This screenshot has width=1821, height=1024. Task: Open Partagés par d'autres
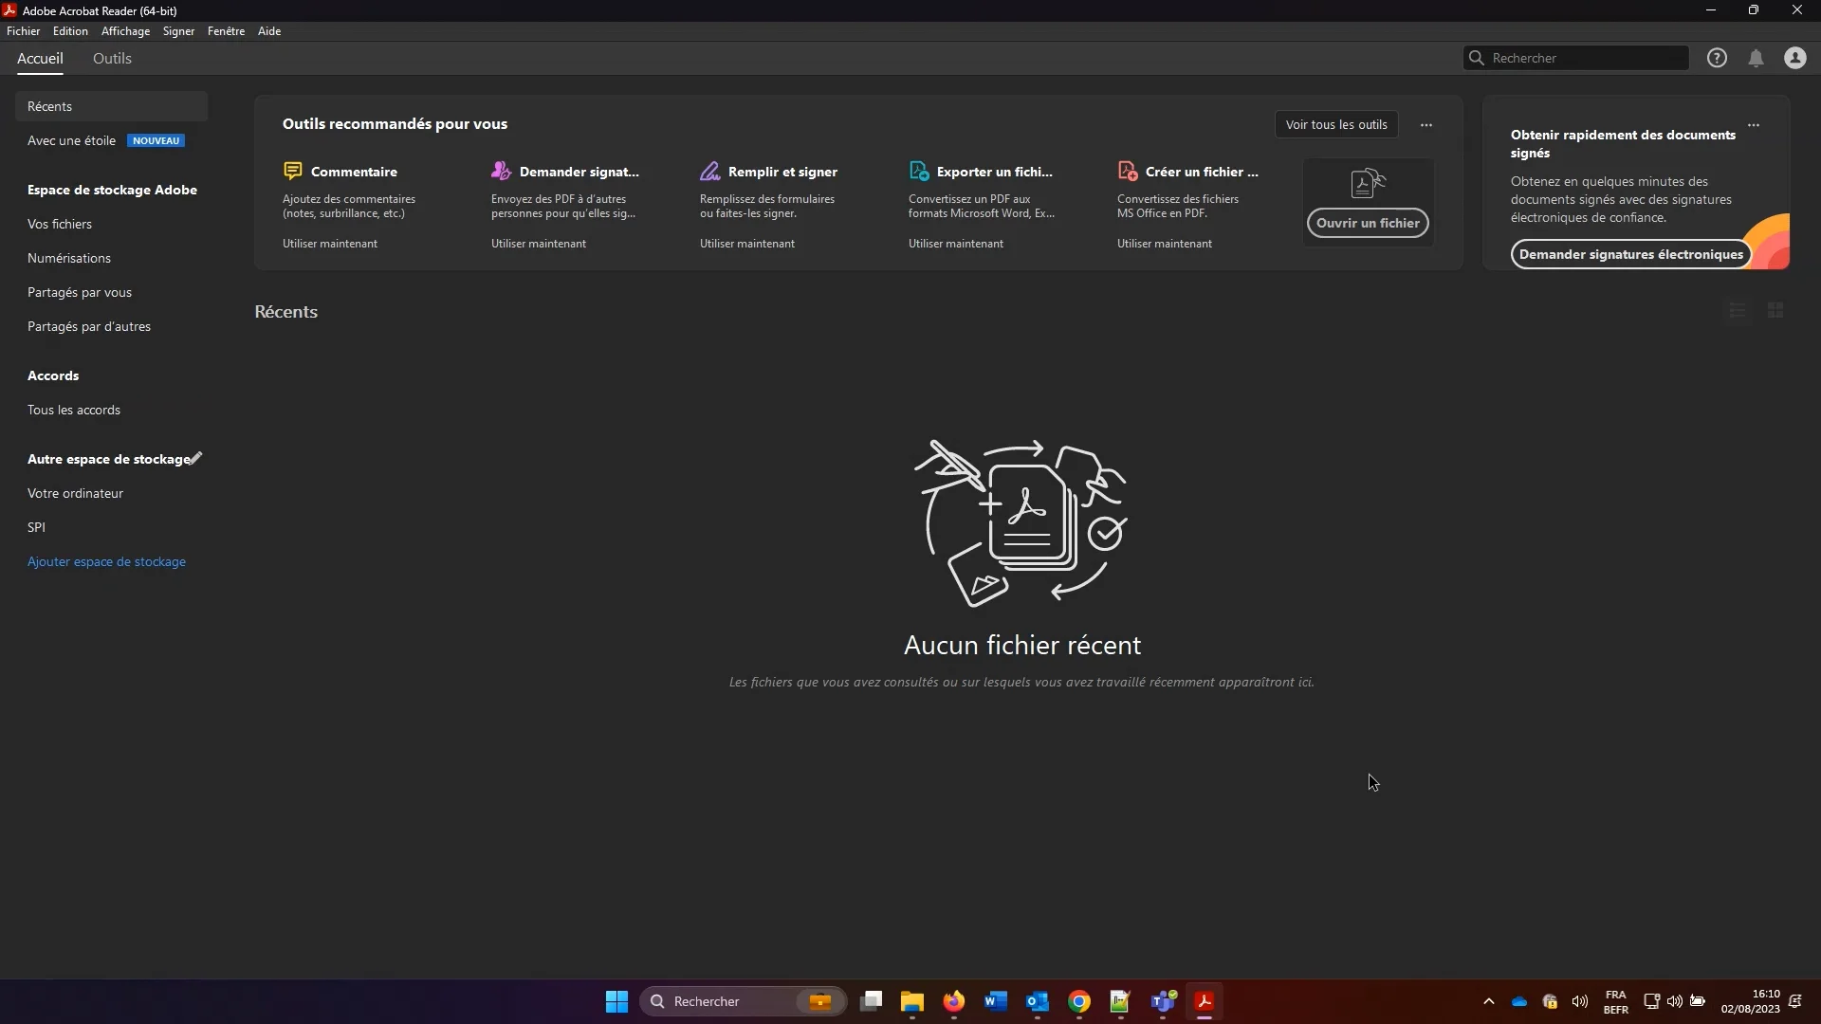89,326
